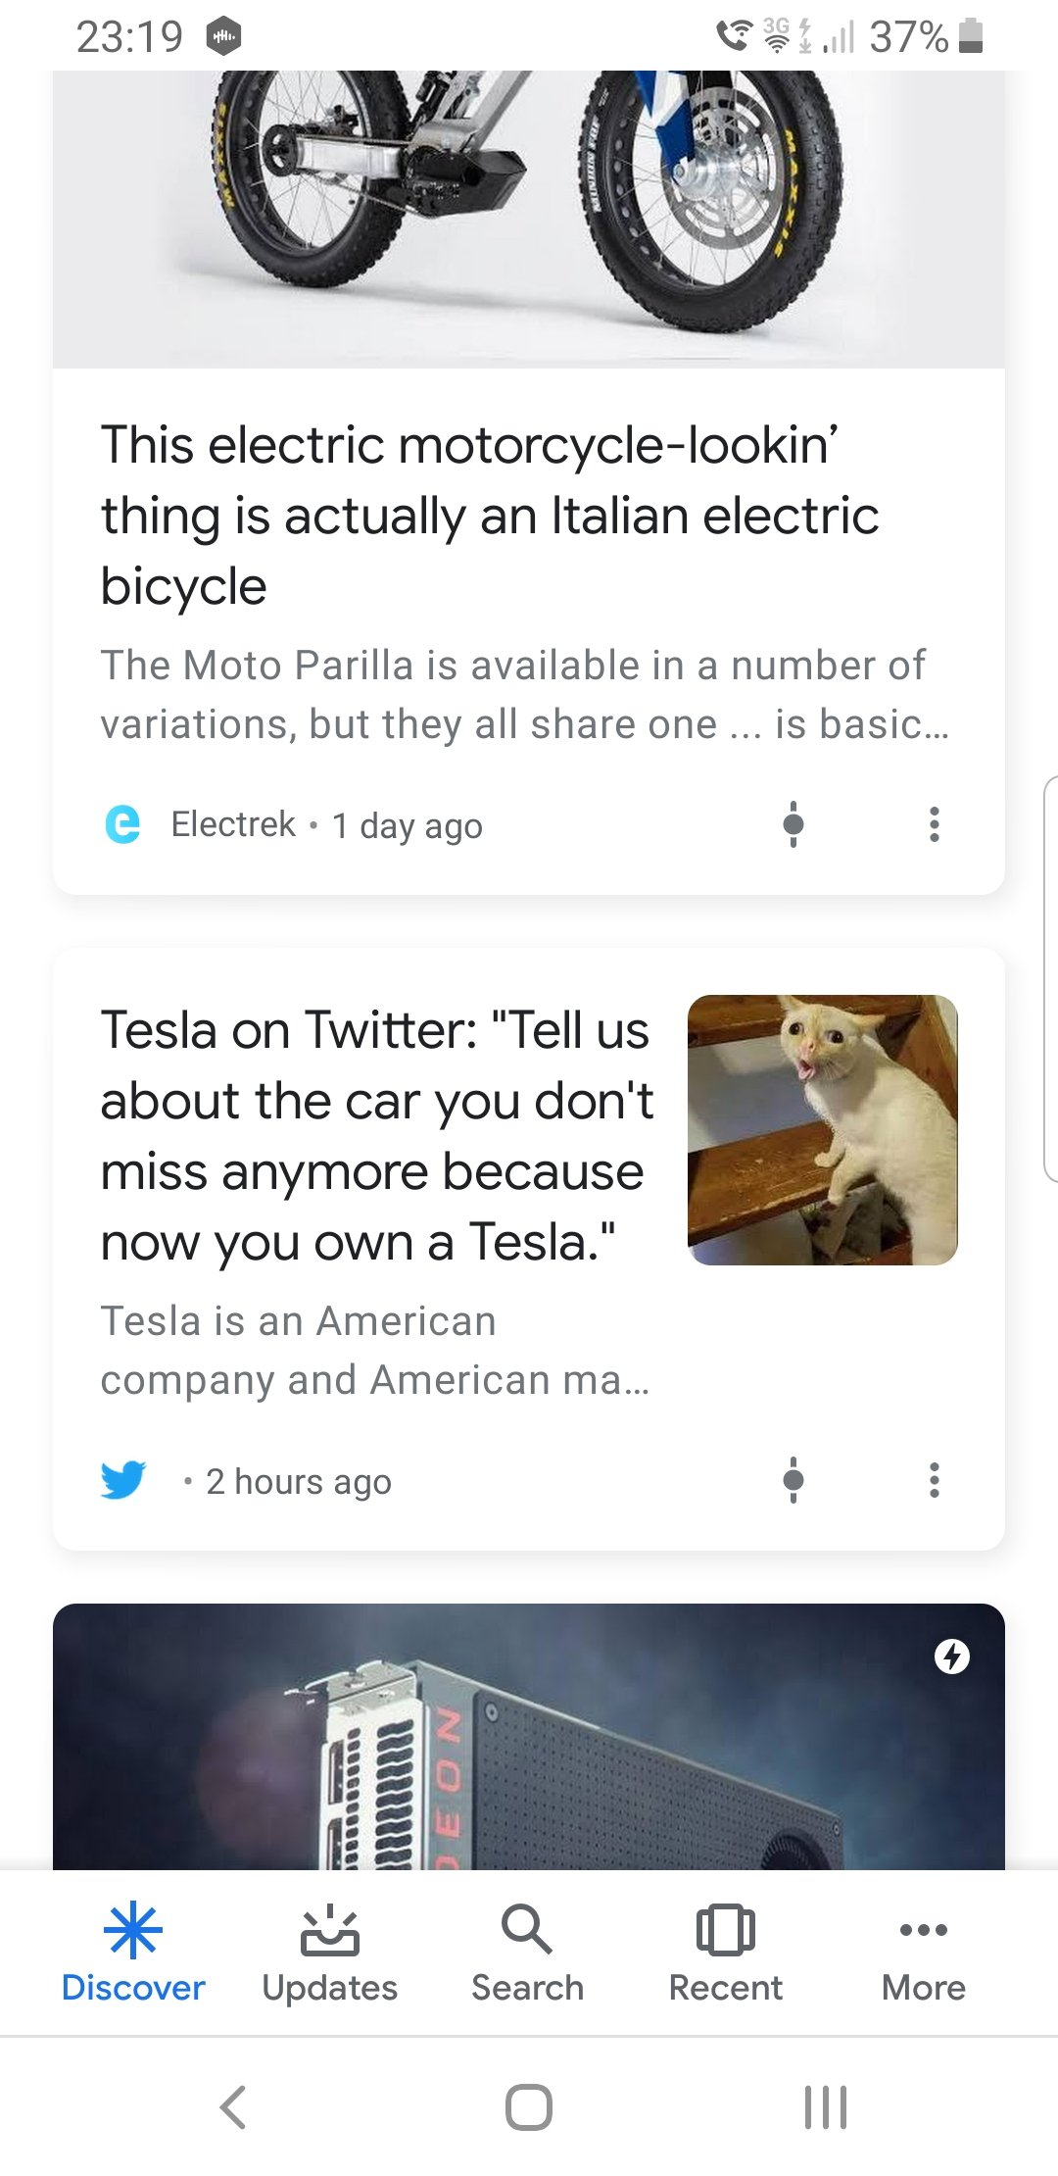Viewport: 1058px width, 2176px height.
Task: Tap the electric bicycle photo
Action: click(529, 216)
